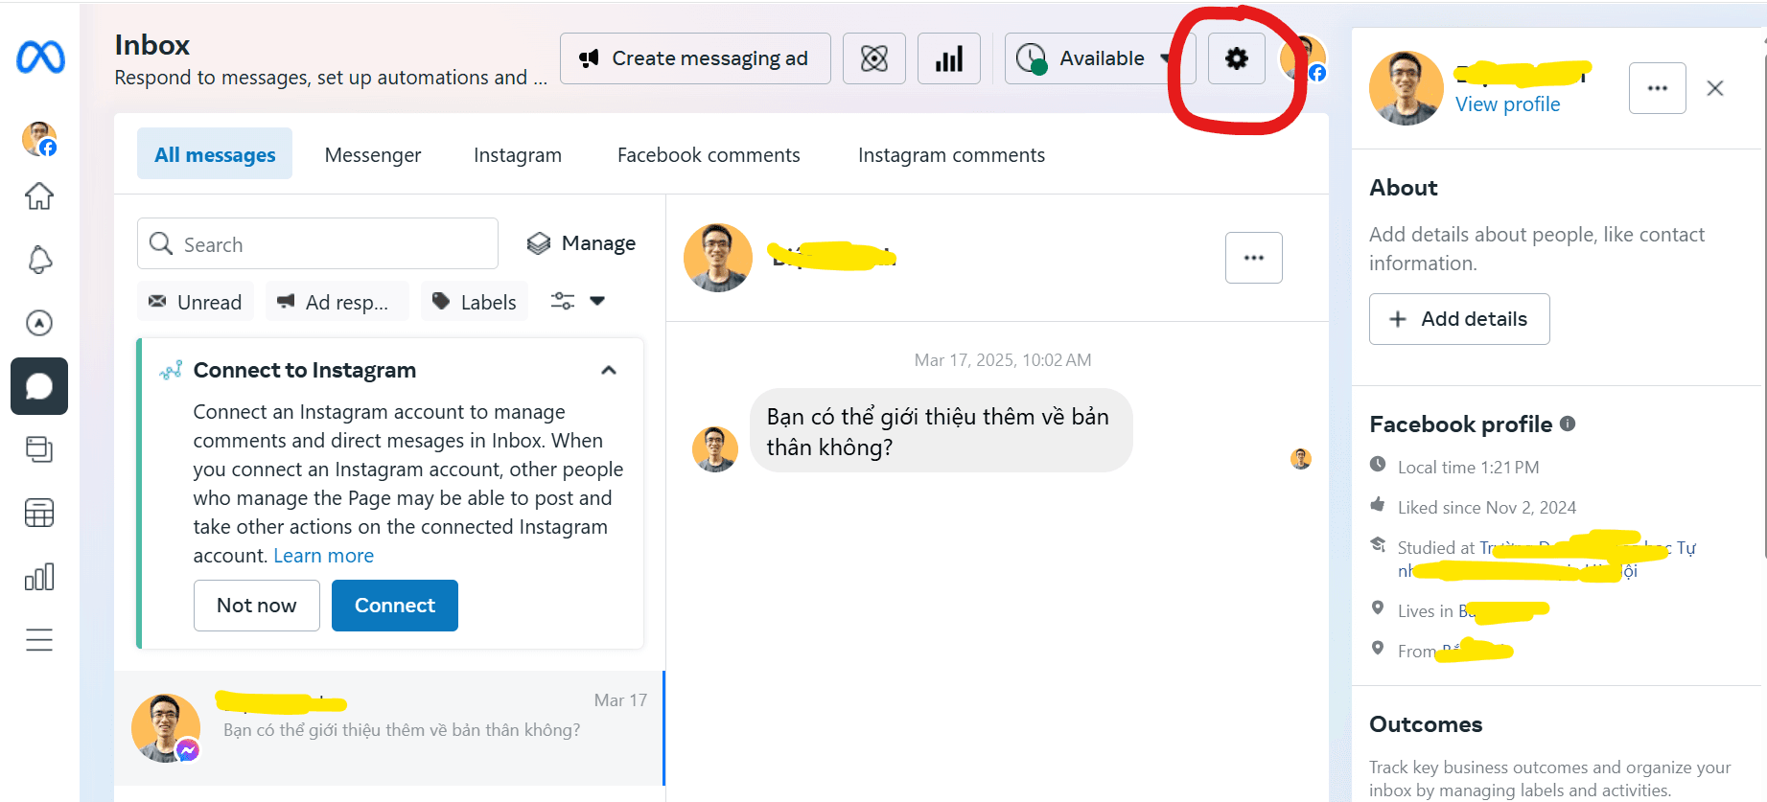Filter by Unread messages
The image size is (1767, 802).
196,302
